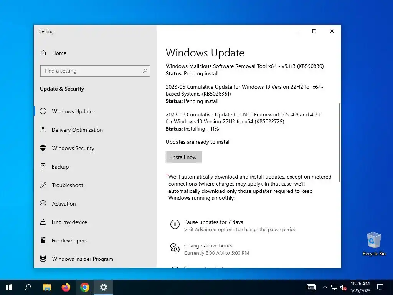Open For developers label
The image size is (393, 295).
tap(69, 240)
